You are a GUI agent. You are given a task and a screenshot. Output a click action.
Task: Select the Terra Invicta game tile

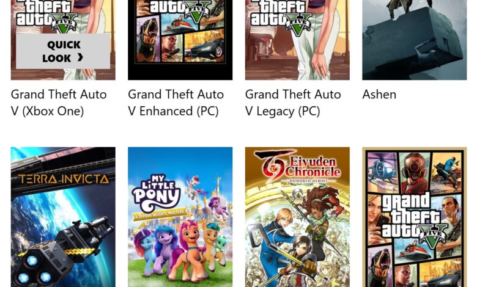(63, 217)
